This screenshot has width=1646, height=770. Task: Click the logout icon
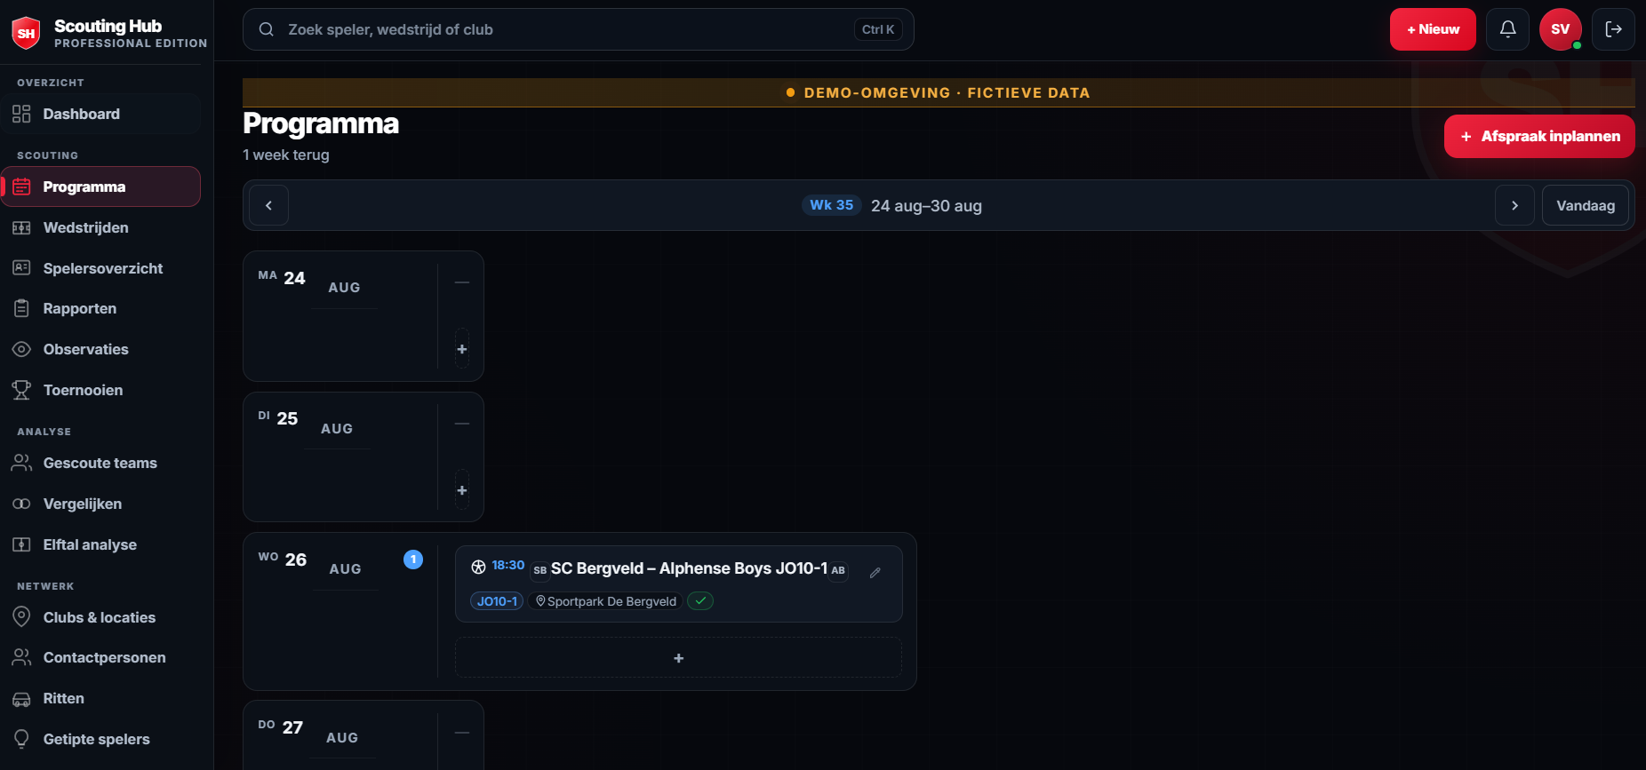[x=1613, y=29]
